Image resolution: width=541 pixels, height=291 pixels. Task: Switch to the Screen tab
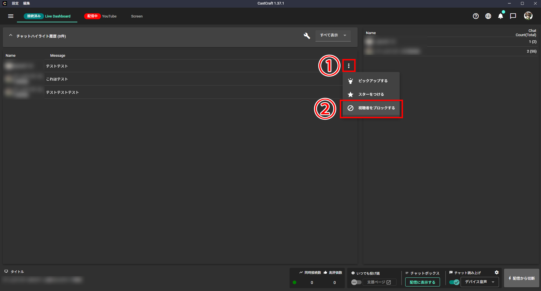coord(137,16)
